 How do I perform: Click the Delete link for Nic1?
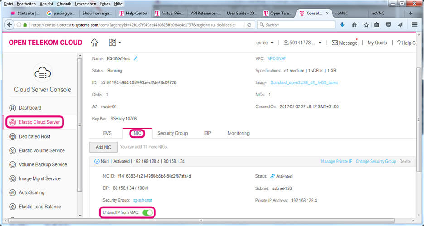click(405, 161)
